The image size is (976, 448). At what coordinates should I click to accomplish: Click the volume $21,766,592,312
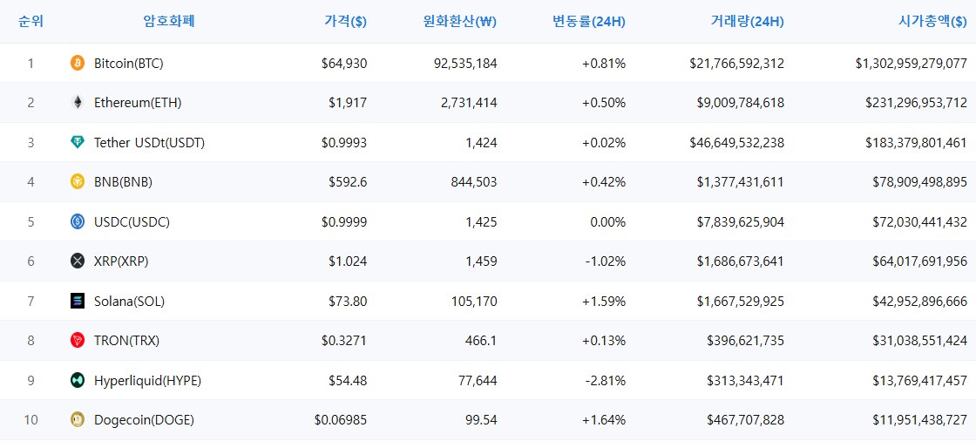[x=737, y=63]
